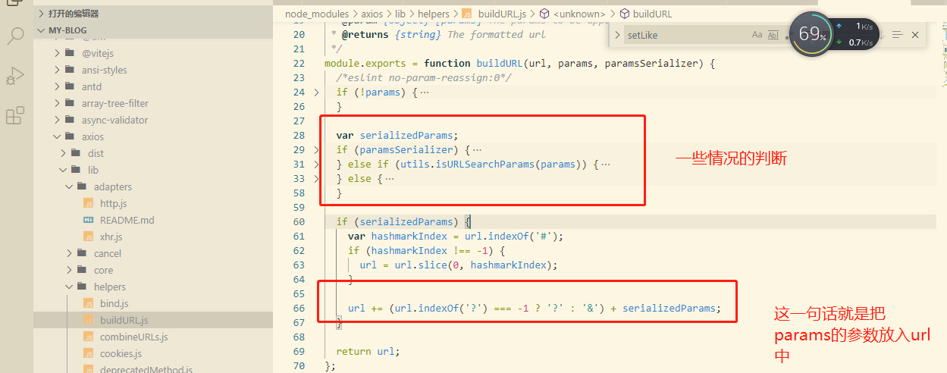Click the network speed 1K/s indicator
947x373 pixels.
(855, 27)
